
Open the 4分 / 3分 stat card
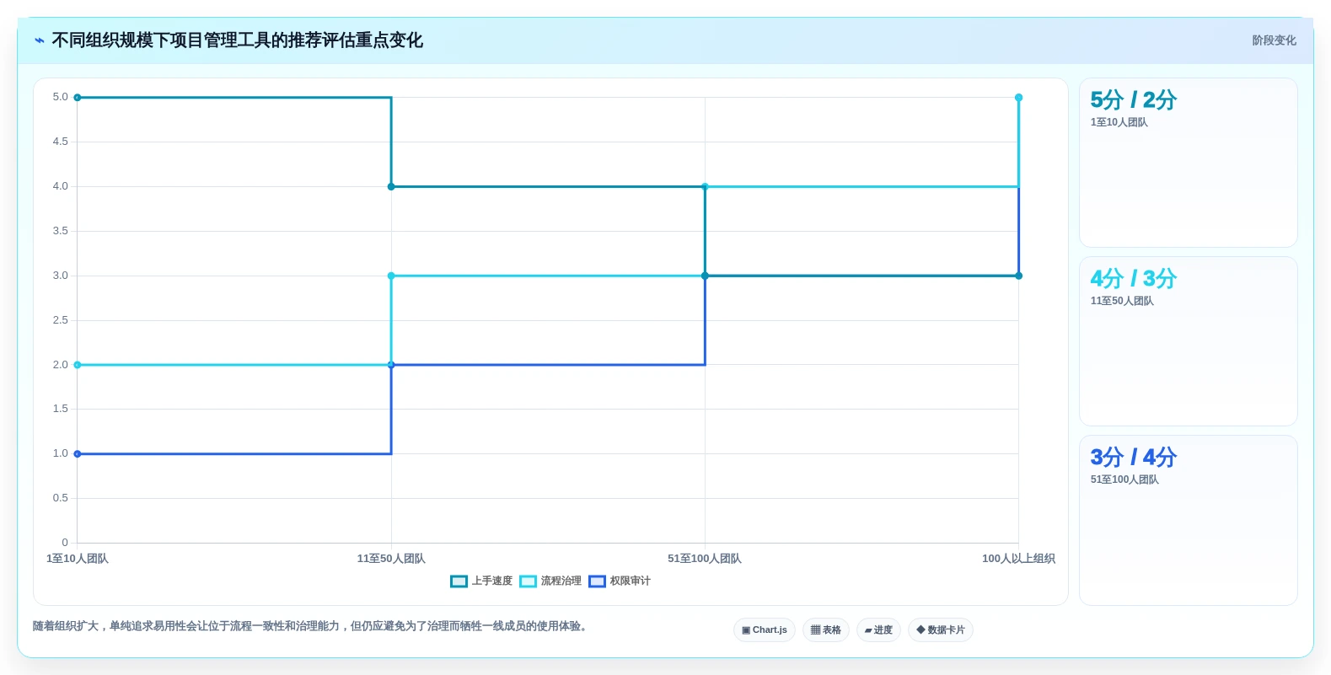tap(1189, 341)
